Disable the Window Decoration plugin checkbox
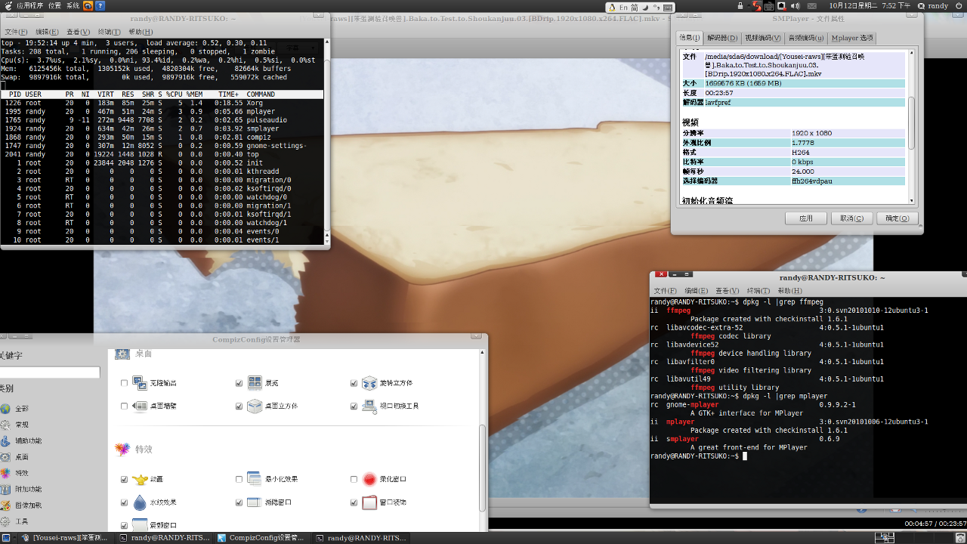Image resolution: width=967 pixels, height=544 pixels. (354, 502)
